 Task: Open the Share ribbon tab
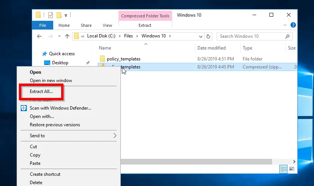coord(86,25)
